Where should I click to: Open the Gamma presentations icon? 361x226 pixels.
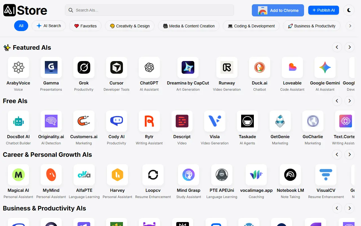(51, 68)
